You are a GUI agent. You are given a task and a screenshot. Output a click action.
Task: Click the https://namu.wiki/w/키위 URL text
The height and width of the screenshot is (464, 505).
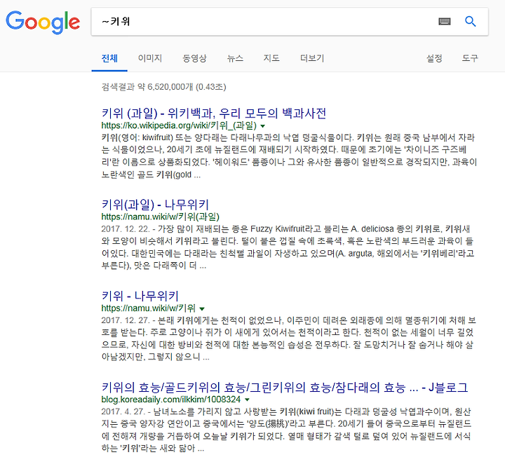[x=148, y=308]
